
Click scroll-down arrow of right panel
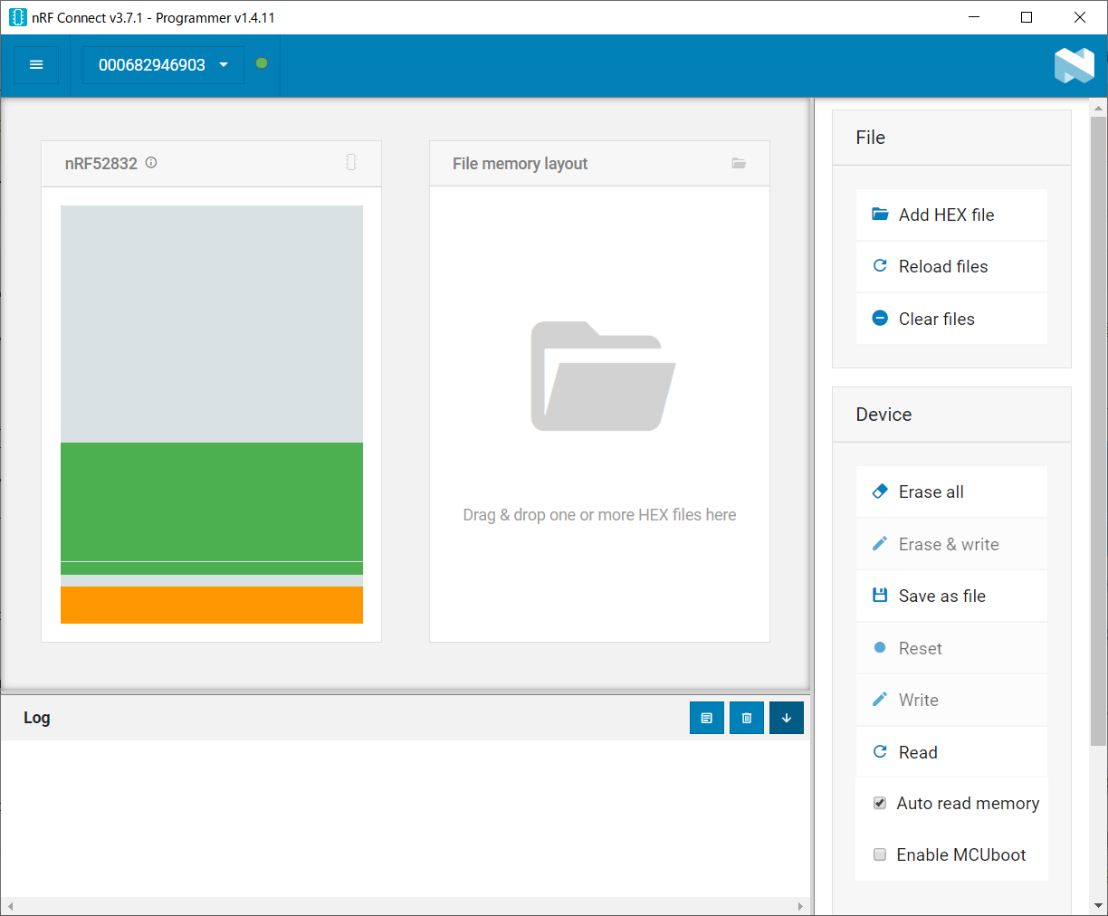(1099, 905)
